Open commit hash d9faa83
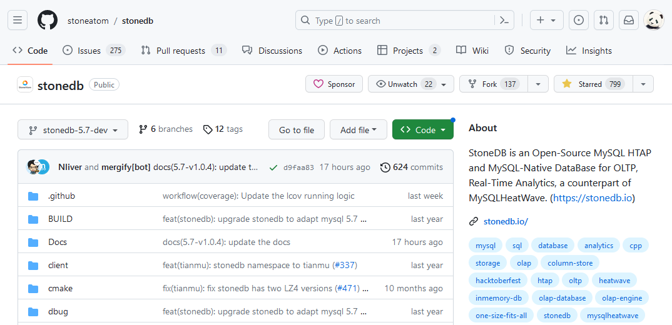 (x=298, y=167)
